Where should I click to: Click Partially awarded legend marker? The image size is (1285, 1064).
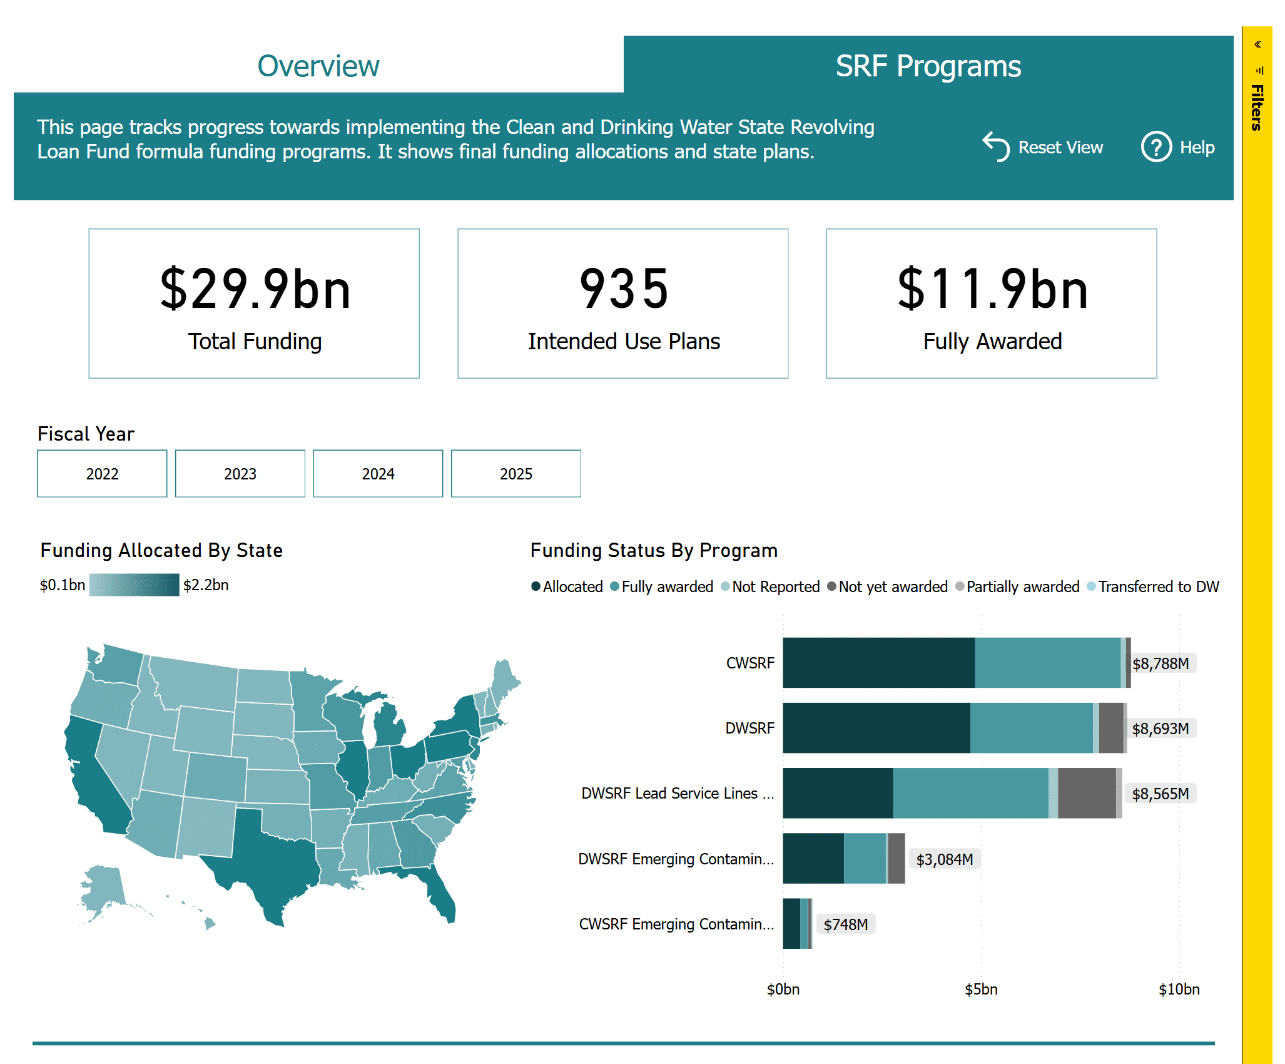pos(960,586)
